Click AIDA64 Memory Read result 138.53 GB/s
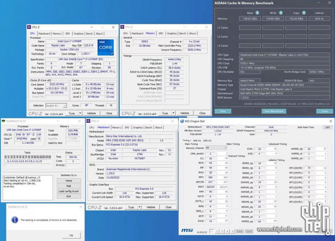335x241 pixels. point(250,18)
